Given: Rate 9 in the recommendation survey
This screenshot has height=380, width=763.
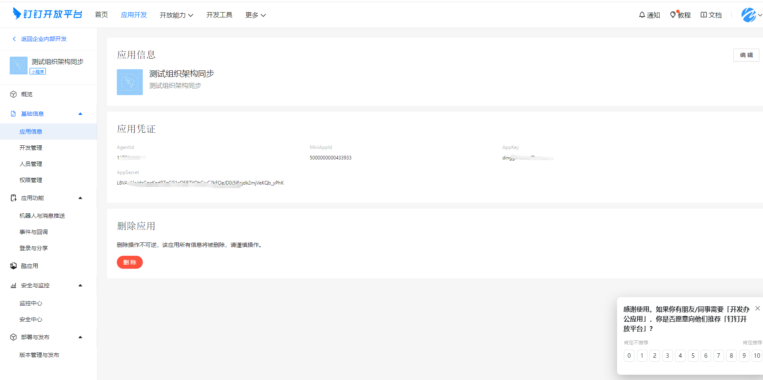Looking at the screenshot, I should click(744, 356).
